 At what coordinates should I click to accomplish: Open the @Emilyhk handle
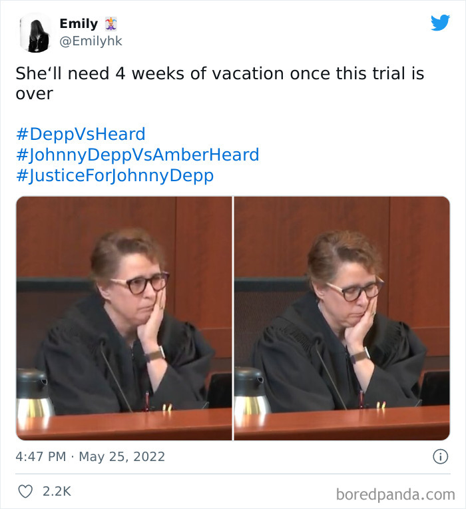91,41
